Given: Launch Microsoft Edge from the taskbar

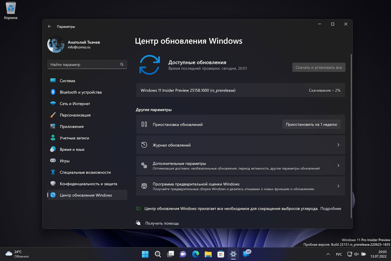Looking at the screenshot, I should [195, 254].
